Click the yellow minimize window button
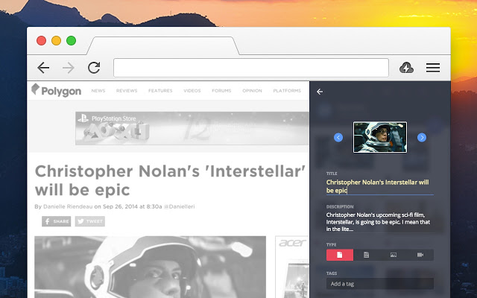 57,40
